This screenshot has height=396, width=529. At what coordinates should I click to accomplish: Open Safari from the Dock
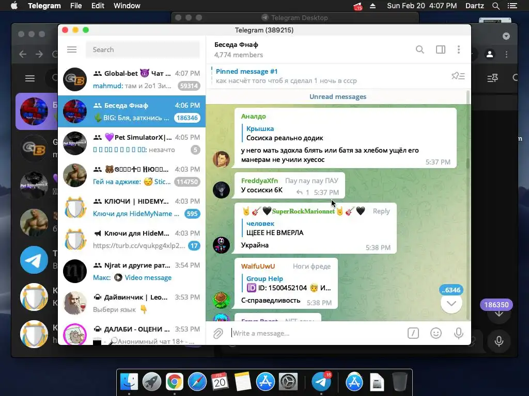coord(197,382)
